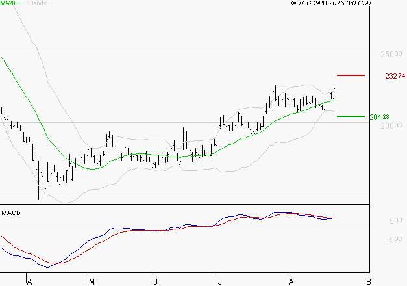407x286 pixels.
Task: Click the MA20 legend label
Action: click(8, 4)
